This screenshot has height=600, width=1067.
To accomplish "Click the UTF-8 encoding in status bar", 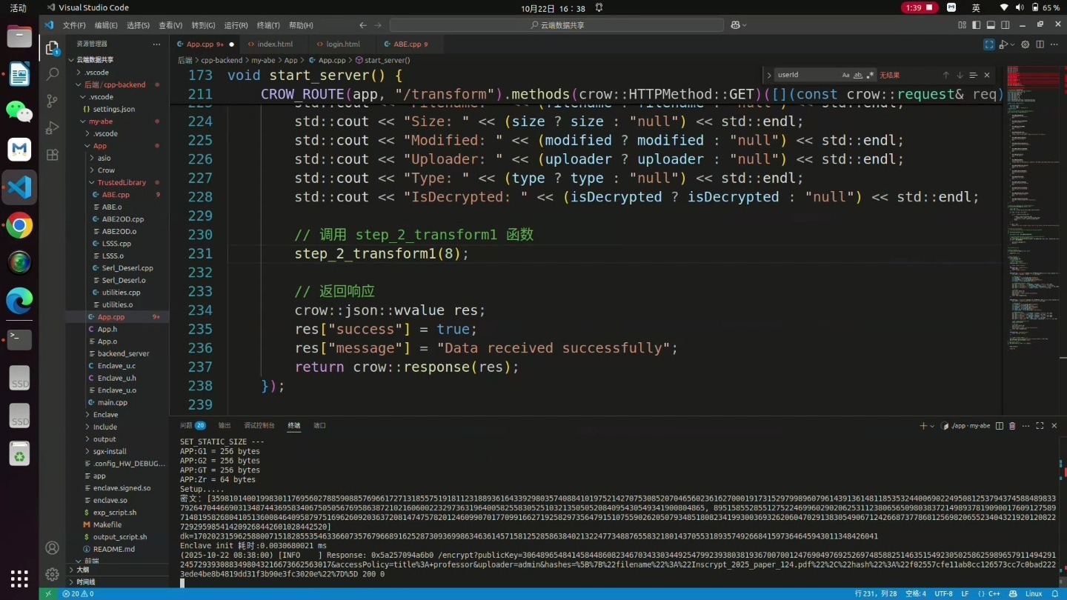I will [943, 593].
